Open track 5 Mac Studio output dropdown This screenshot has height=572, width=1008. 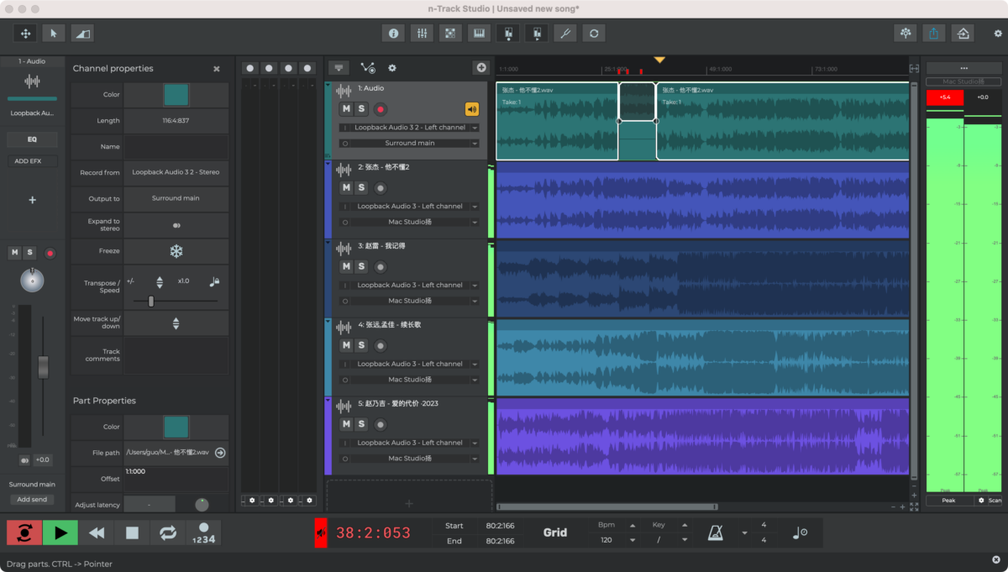coord(409,459)
